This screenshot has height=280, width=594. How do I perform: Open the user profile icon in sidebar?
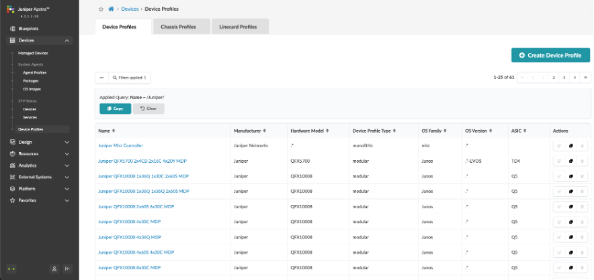pyautogui.click(x=54, y=268)
